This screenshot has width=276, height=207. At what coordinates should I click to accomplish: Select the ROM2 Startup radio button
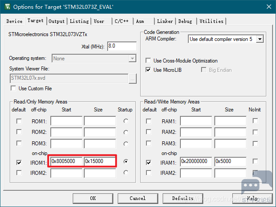click(x=126, y=133)
